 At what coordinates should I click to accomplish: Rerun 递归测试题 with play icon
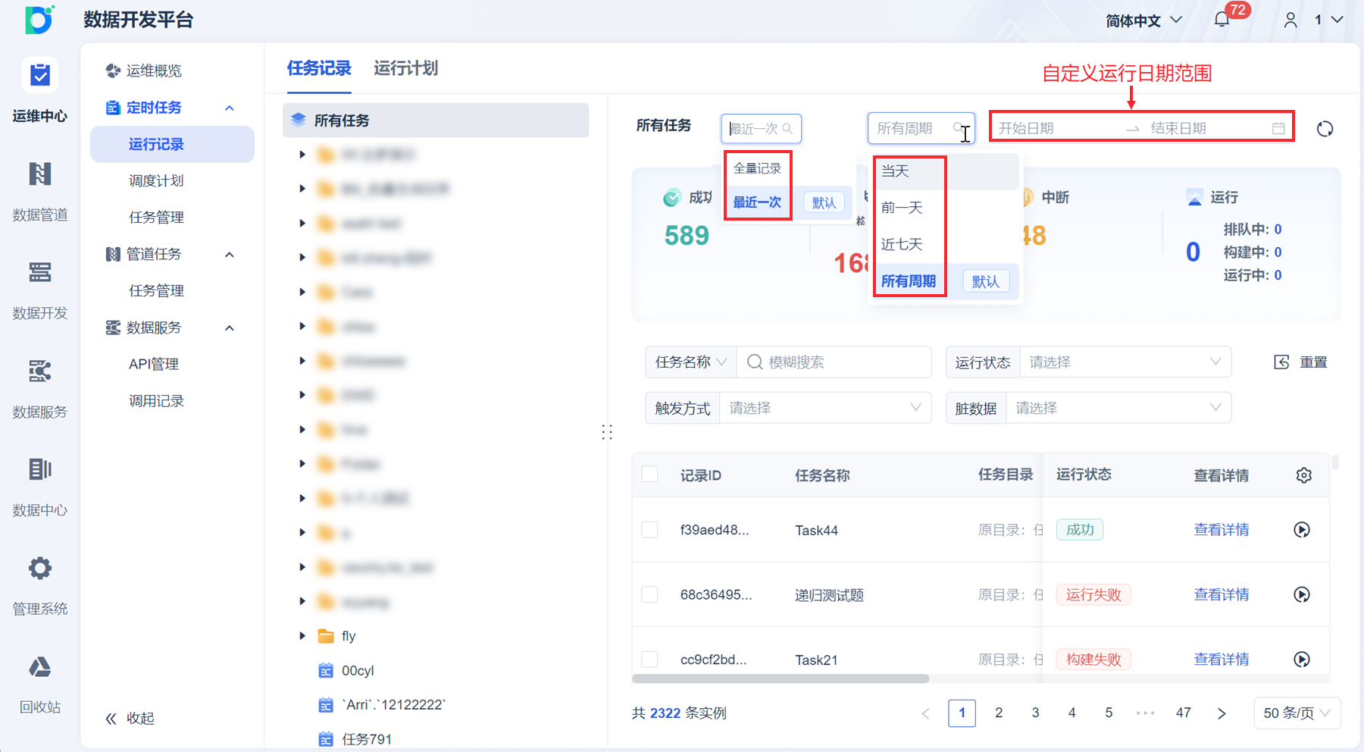(x=1302, y=594)
